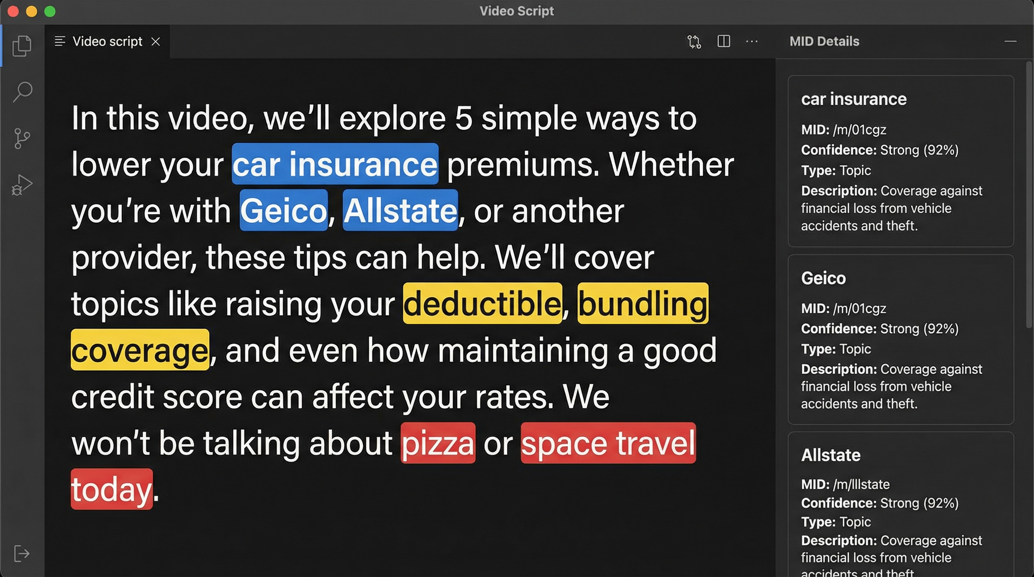The height and width of the screenshot is (577, 1034).
Task: Select the Geico MID details card
Action: [x=900, y=340]
